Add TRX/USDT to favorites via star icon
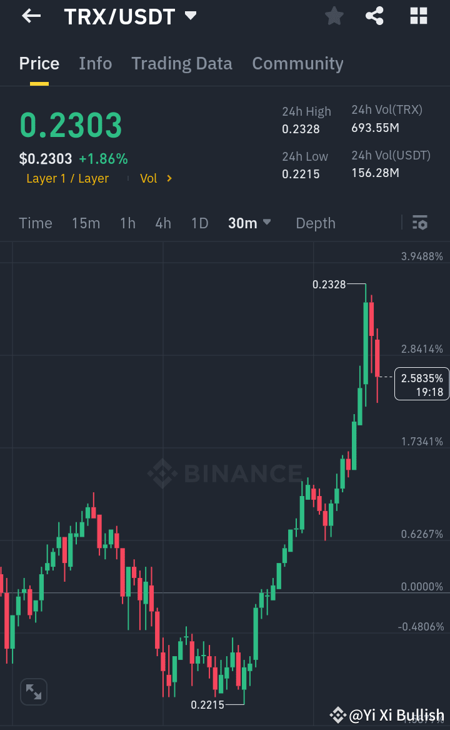The width and height of the screenshot is (450, 730). click(334, 16)
